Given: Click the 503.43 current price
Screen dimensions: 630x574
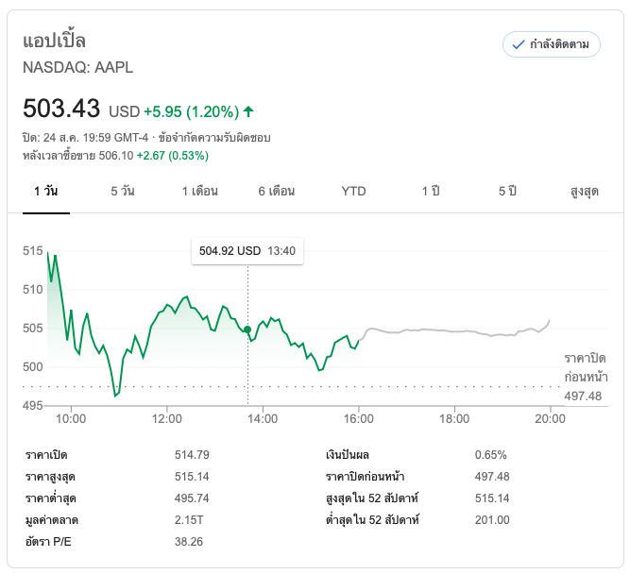Looking at the screenshot, I should tap(61, 109).
